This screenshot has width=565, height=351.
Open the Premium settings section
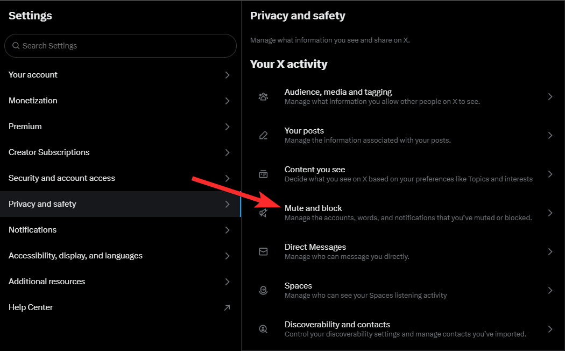pyautogui.click(x=25, y=127)
